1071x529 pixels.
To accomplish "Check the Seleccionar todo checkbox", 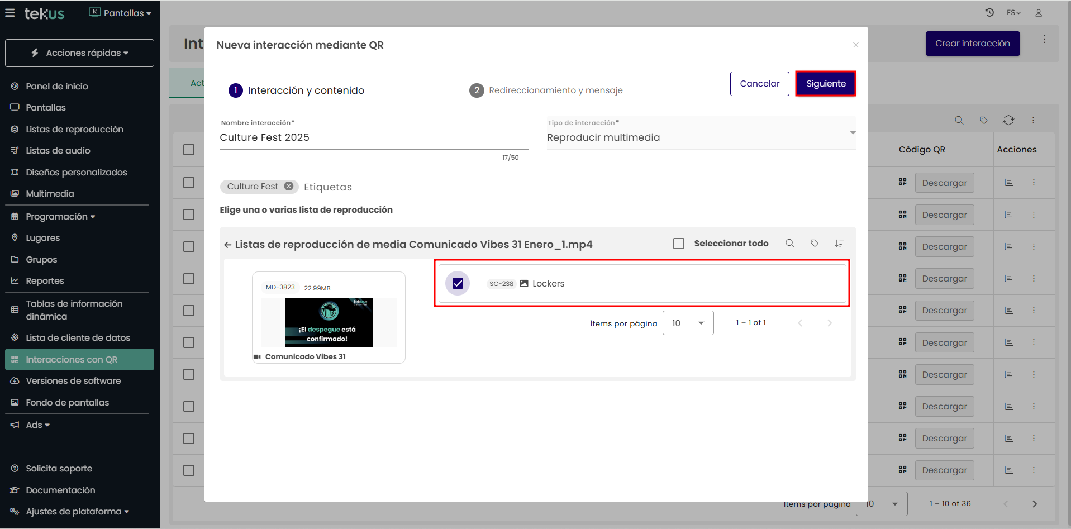I will 679,244.
